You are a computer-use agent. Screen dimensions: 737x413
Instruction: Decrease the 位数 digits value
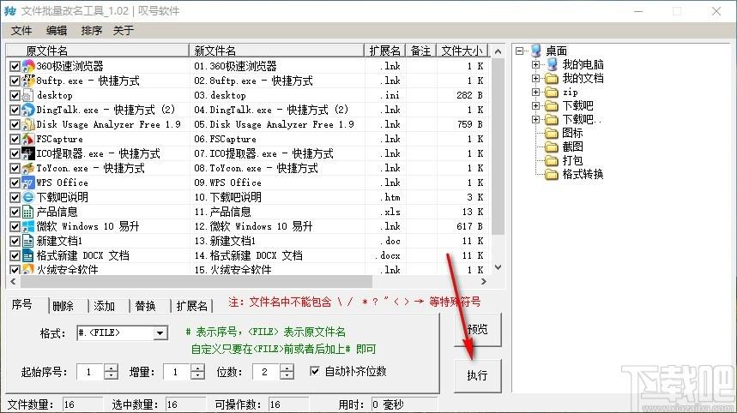pos(287,375)
